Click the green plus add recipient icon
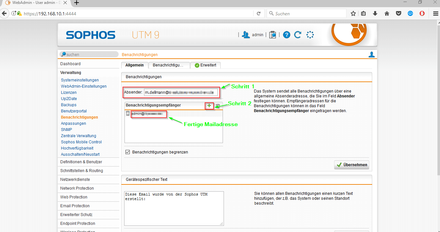The height and width of the screenshot is (232, 440). [x=209, y=106]
